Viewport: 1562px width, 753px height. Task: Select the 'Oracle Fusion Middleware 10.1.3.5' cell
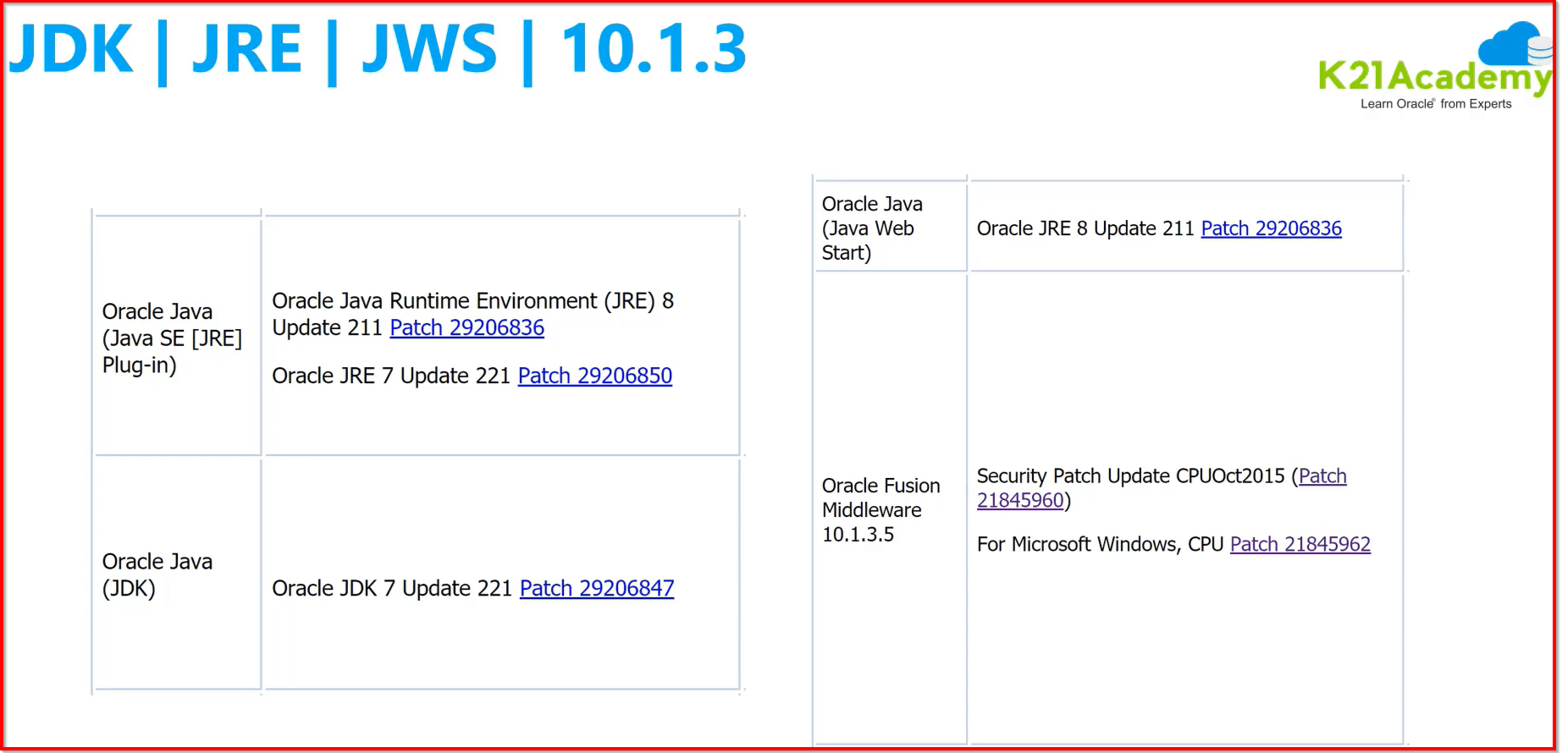click(891, 508)
